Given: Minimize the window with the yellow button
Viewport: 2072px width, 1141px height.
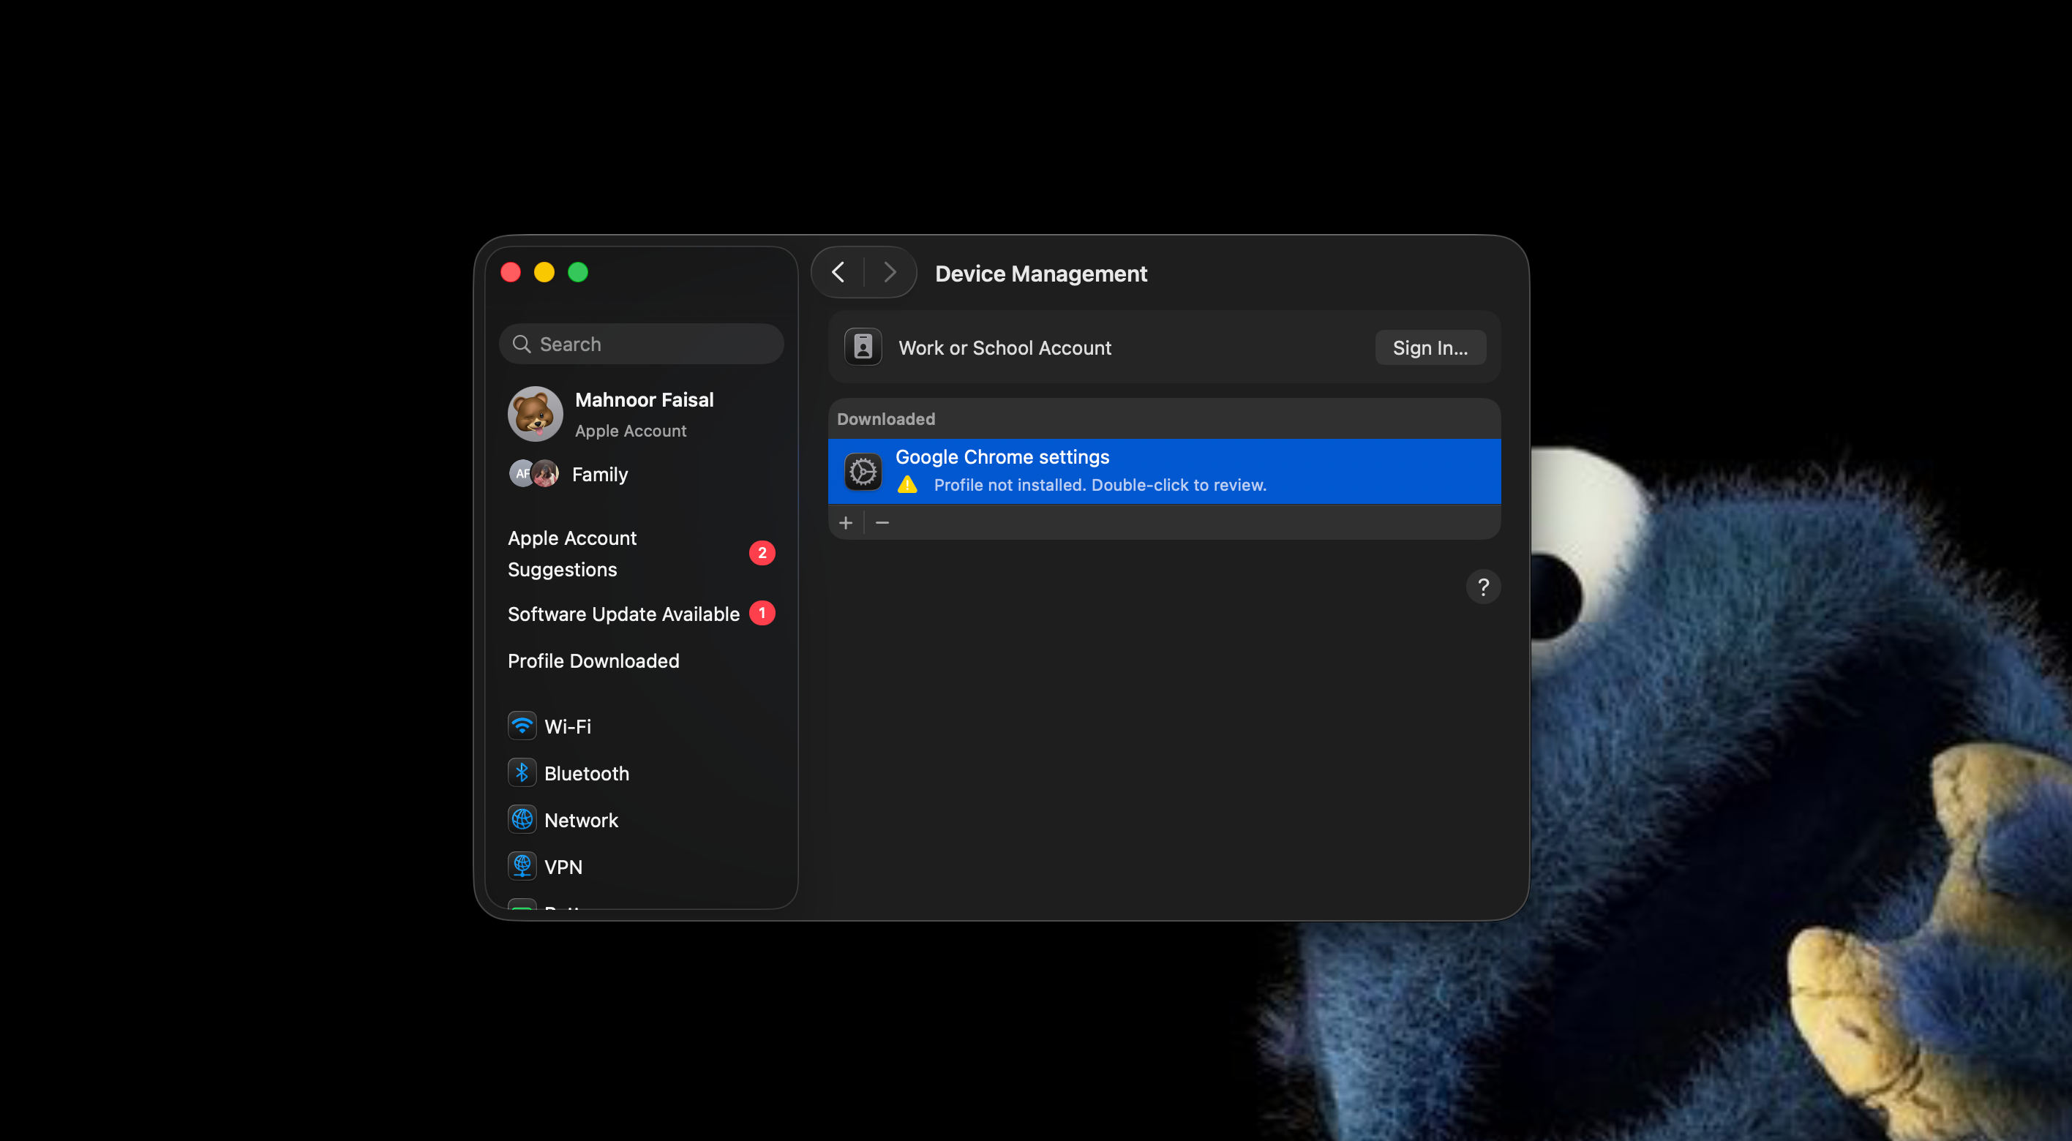Looking at the screenshot, I should pyautogui.click(x=544, y=273).
